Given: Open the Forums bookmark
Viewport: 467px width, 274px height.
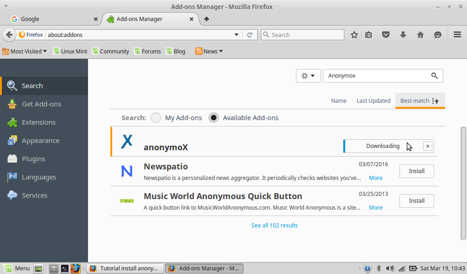Looking at the screenshot, I should [147, 51].
